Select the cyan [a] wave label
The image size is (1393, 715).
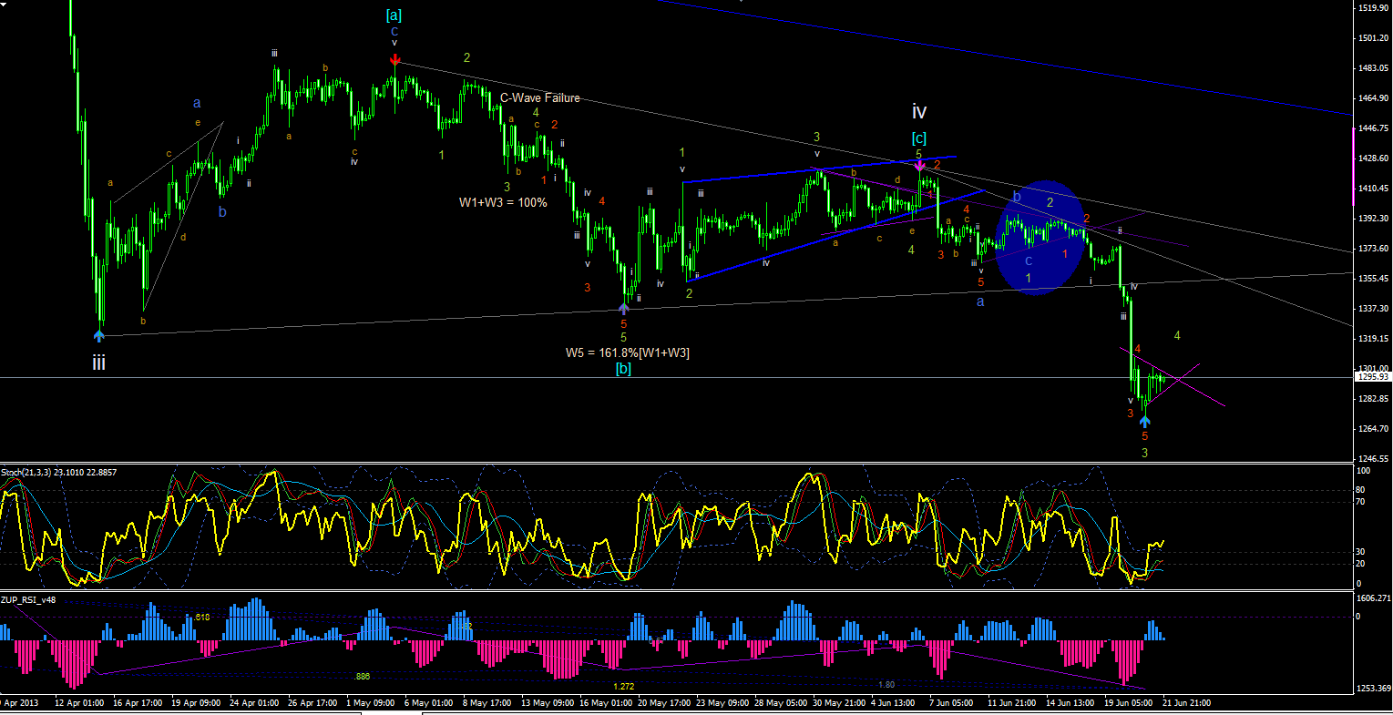394,15
